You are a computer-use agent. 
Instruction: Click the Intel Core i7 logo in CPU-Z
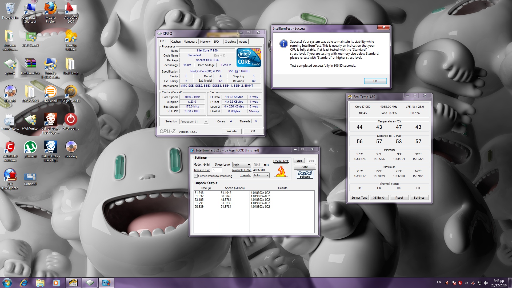click(249, 58)
